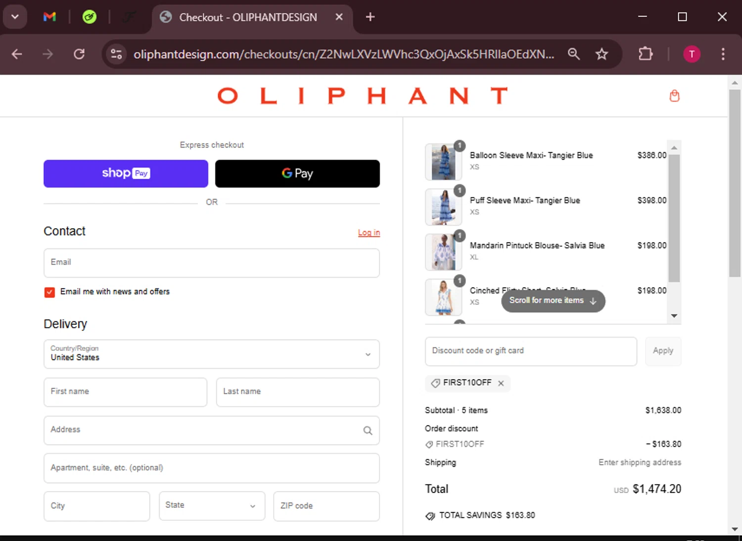This screenshot has width=742, height=541.
Task: Click the FIRST10OFF tag icon chip
Action: [435, 383]
